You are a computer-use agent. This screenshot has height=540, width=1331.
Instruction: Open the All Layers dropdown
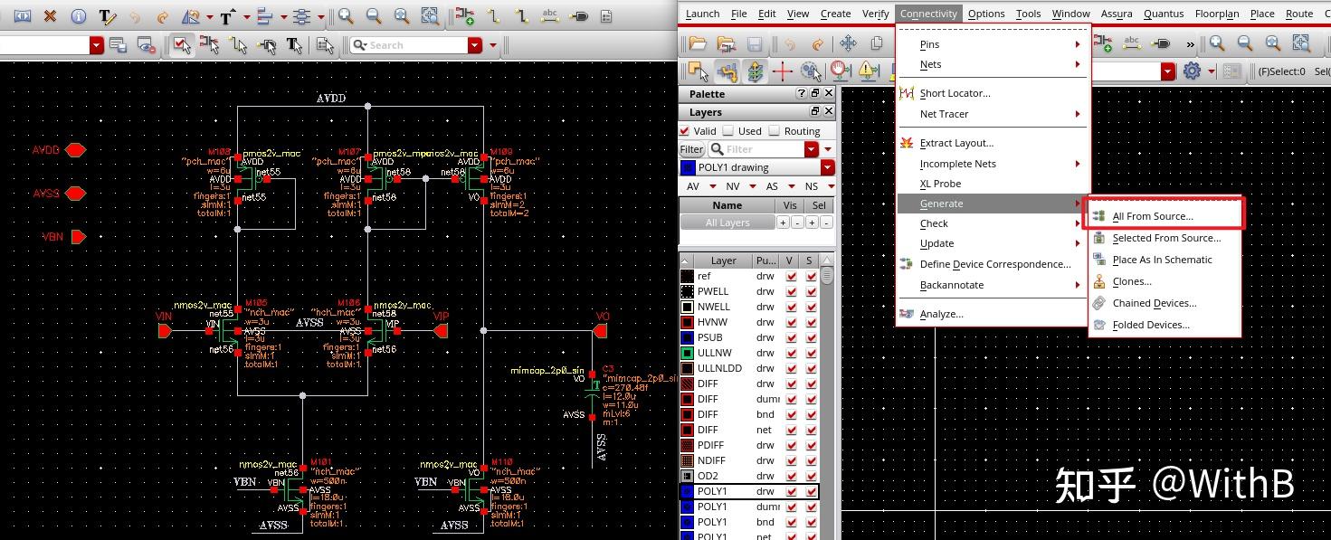(x=728, y=222)
